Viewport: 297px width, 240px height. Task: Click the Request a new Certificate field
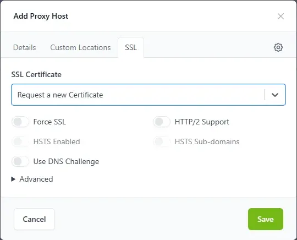[x=148, y=95]
